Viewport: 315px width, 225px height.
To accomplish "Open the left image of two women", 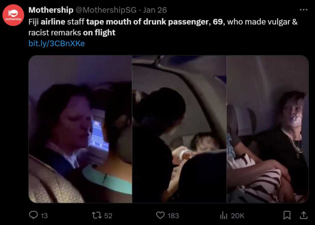I will [x=80, y=129].
